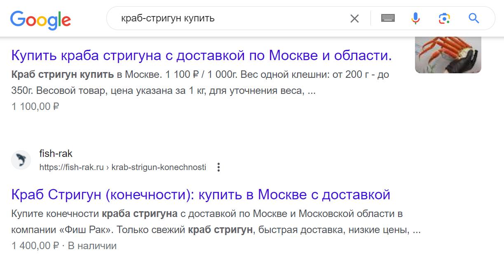
Task: Open the on-screen keyboard icon
Action: (x=388, y=18)
